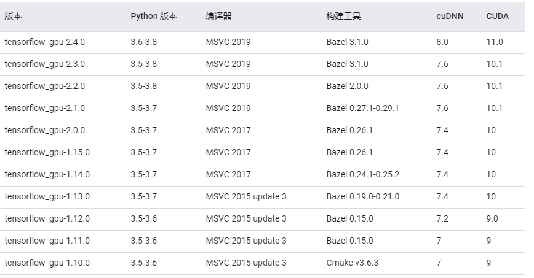Viewport: 534px width, 278px height.
Task: Click CUDA 10.1 in the 2.3.0 row
Action: [494, 64]
